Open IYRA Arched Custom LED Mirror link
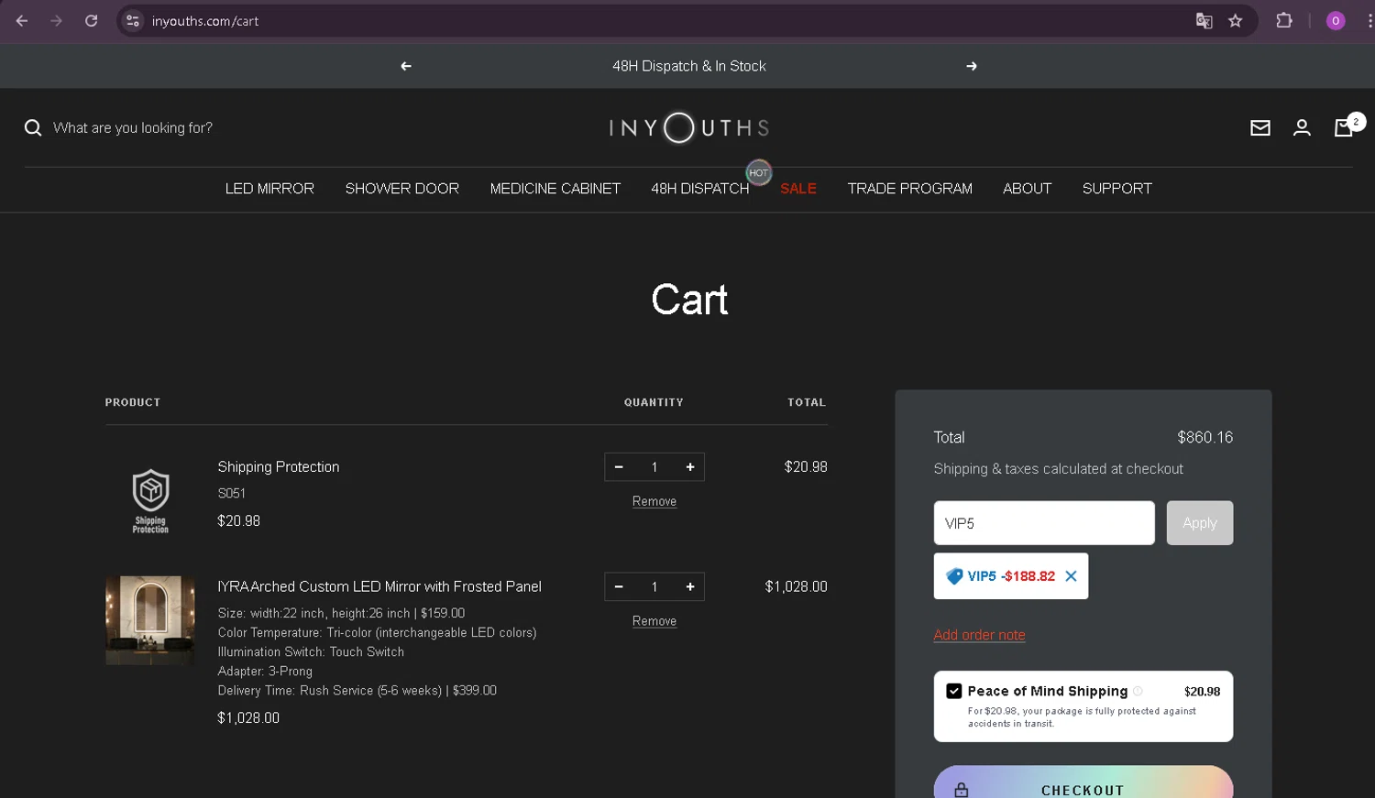Image resolution: width=1375 pixels, height=798 pixels. point(379,587)
